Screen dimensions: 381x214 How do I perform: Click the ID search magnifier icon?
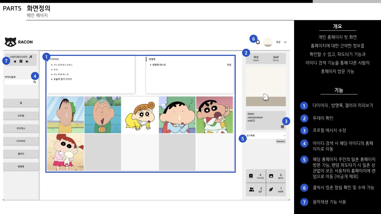[x=35, y=82]
